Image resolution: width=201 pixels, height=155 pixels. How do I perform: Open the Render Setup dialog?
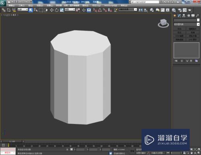click(180, 10)
